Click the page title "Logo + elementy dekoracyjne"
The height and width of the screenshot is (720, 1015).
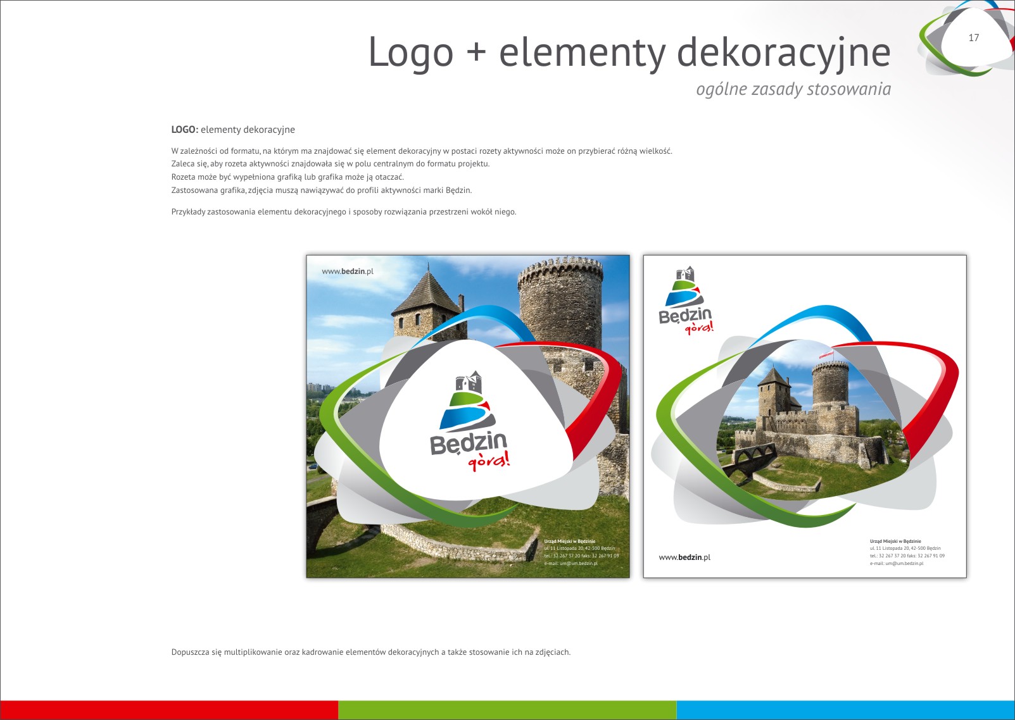(629, 53)
